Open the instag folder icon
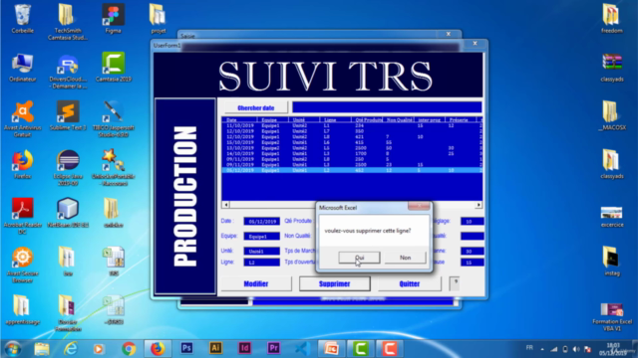The image size is (638, 358). point(611,262)
